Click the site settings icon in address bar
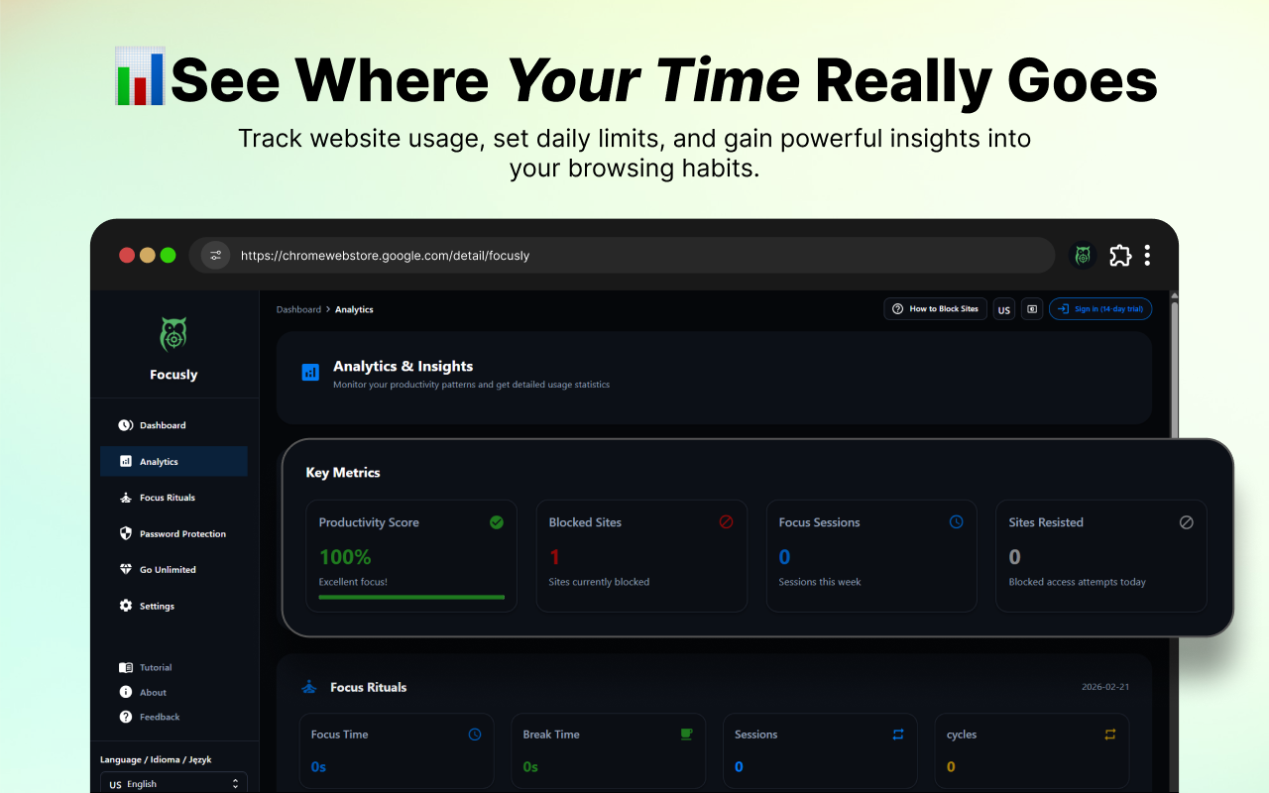Viewport: 1269px width, 793px height. point(216,256)
